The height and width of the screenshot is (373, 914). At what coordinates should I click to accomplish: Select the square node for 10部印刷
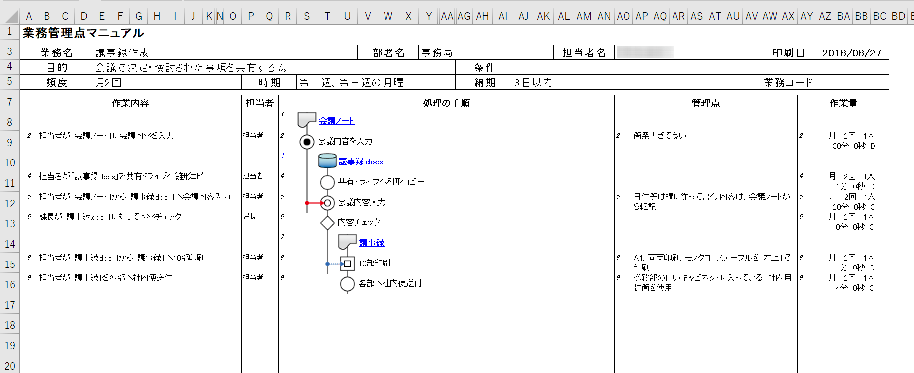tap(347, 264)
